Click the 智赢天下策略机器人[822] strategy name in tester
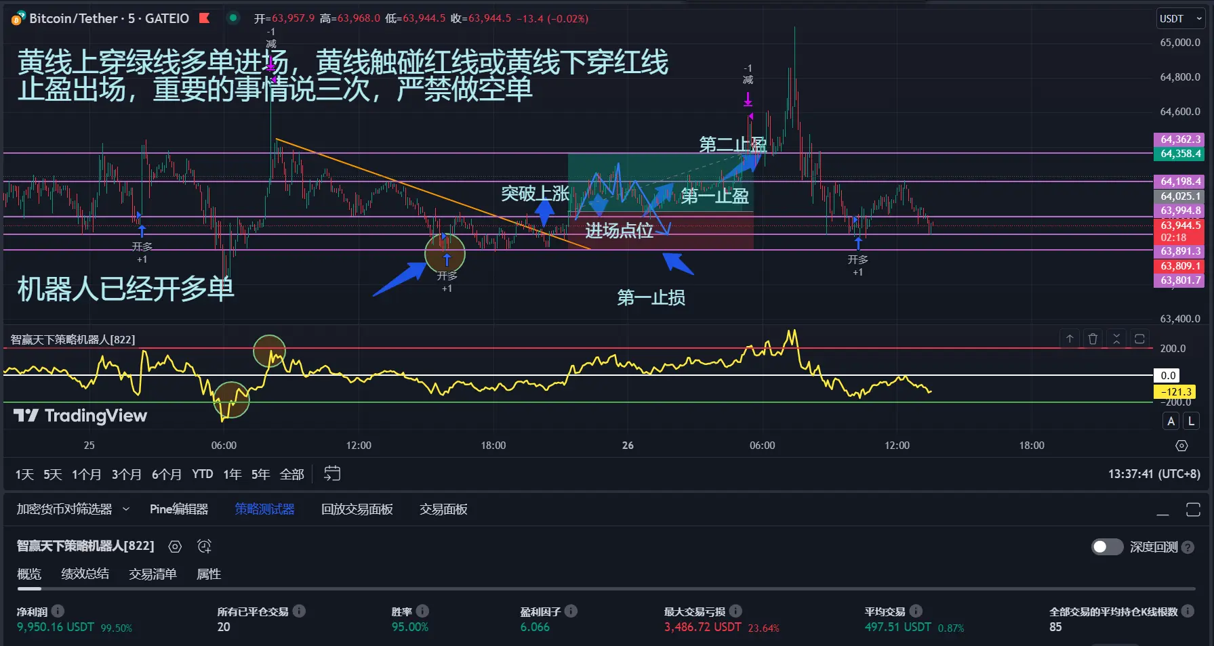This screenshot has height=646, width=1214. pos(85,546)
